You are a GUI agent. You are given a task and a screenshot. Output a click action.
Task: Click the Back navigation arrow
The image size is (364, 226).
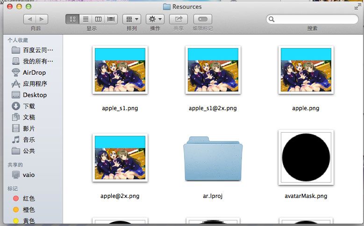coord(30,19)
